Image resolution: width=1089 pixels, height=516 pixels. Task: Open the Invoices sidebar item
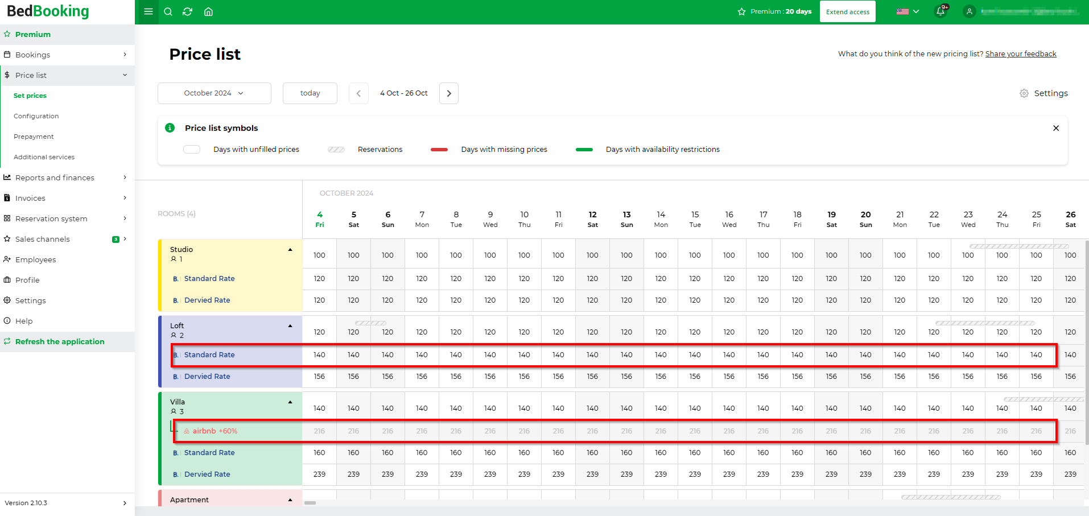tap(67, 198)
